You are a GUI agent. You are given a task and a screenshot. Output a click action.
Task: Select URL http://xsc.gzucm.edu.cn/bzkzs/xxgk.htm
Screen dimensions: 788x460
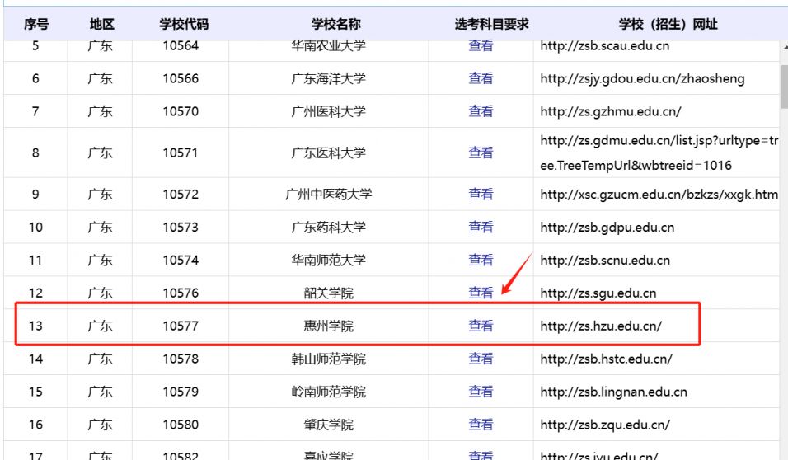coord(659,194)
